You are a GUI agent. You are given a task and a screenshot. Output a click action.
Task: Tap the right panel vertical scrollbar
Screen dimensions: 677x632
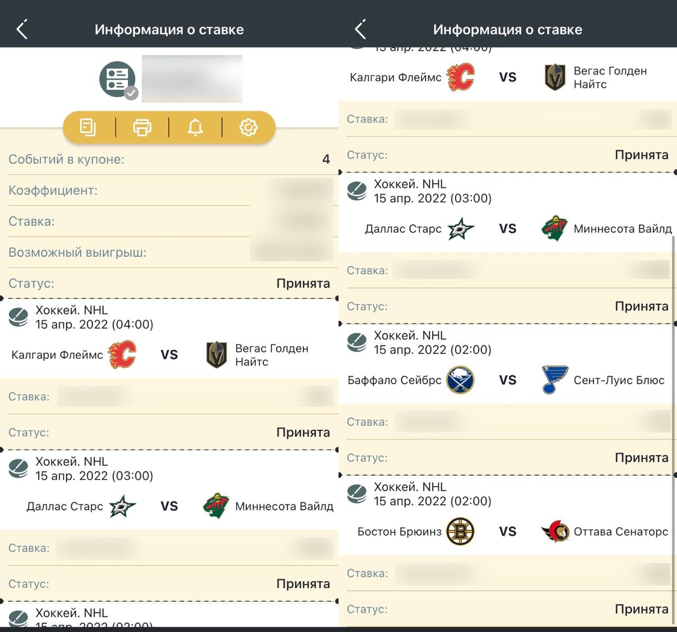pos(674,431)
